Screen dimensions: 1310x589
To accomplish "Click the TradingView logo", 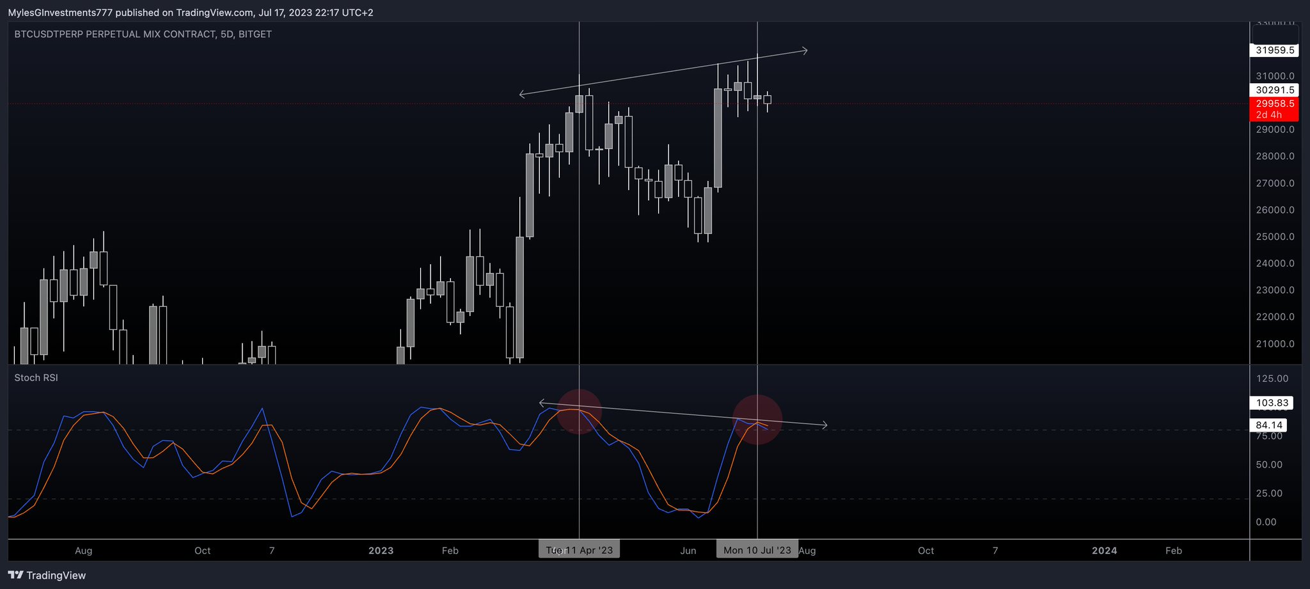I will pyautogui.click(x=47, y=575).
